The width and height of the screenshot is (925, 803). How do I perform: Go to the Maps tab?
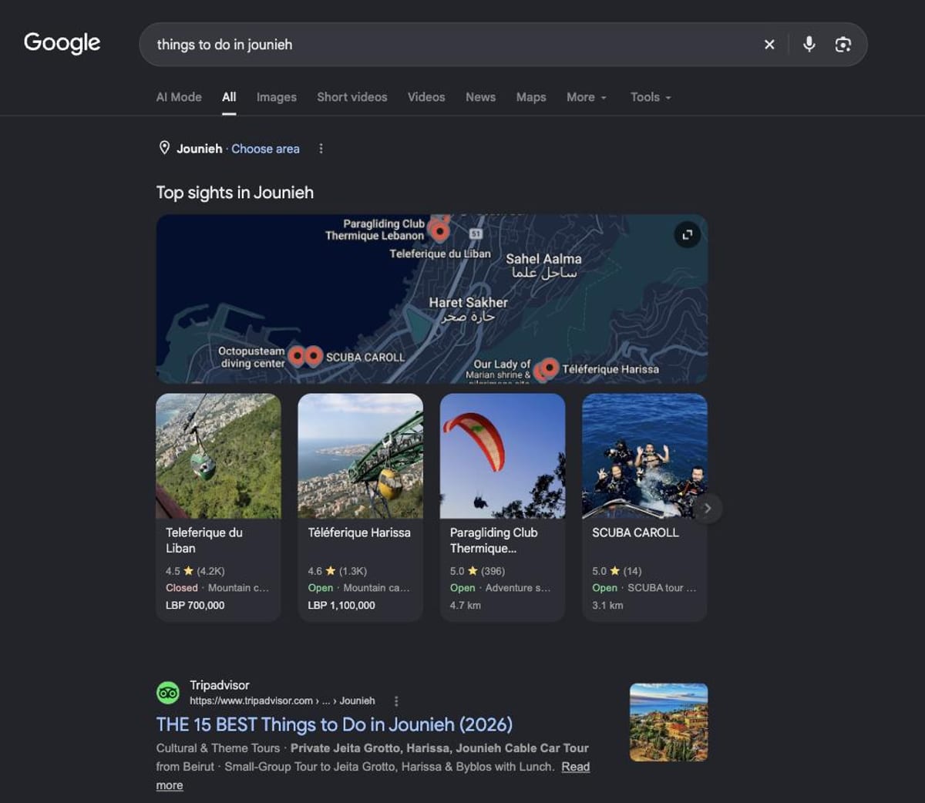531,97
